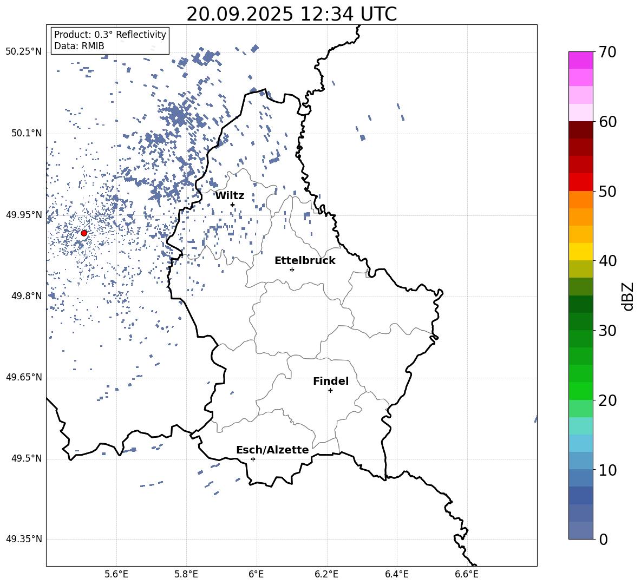Click the 6.4°E longitude label
Image resolution: width=641 pixels, height=585 pixels.
pos(397,574)
